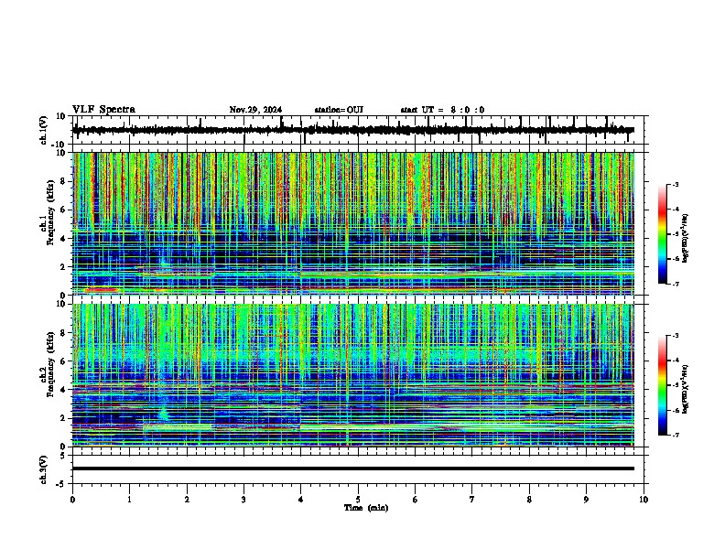
Task: Click the "ch.3(V)" axis label
Action: 44,469
